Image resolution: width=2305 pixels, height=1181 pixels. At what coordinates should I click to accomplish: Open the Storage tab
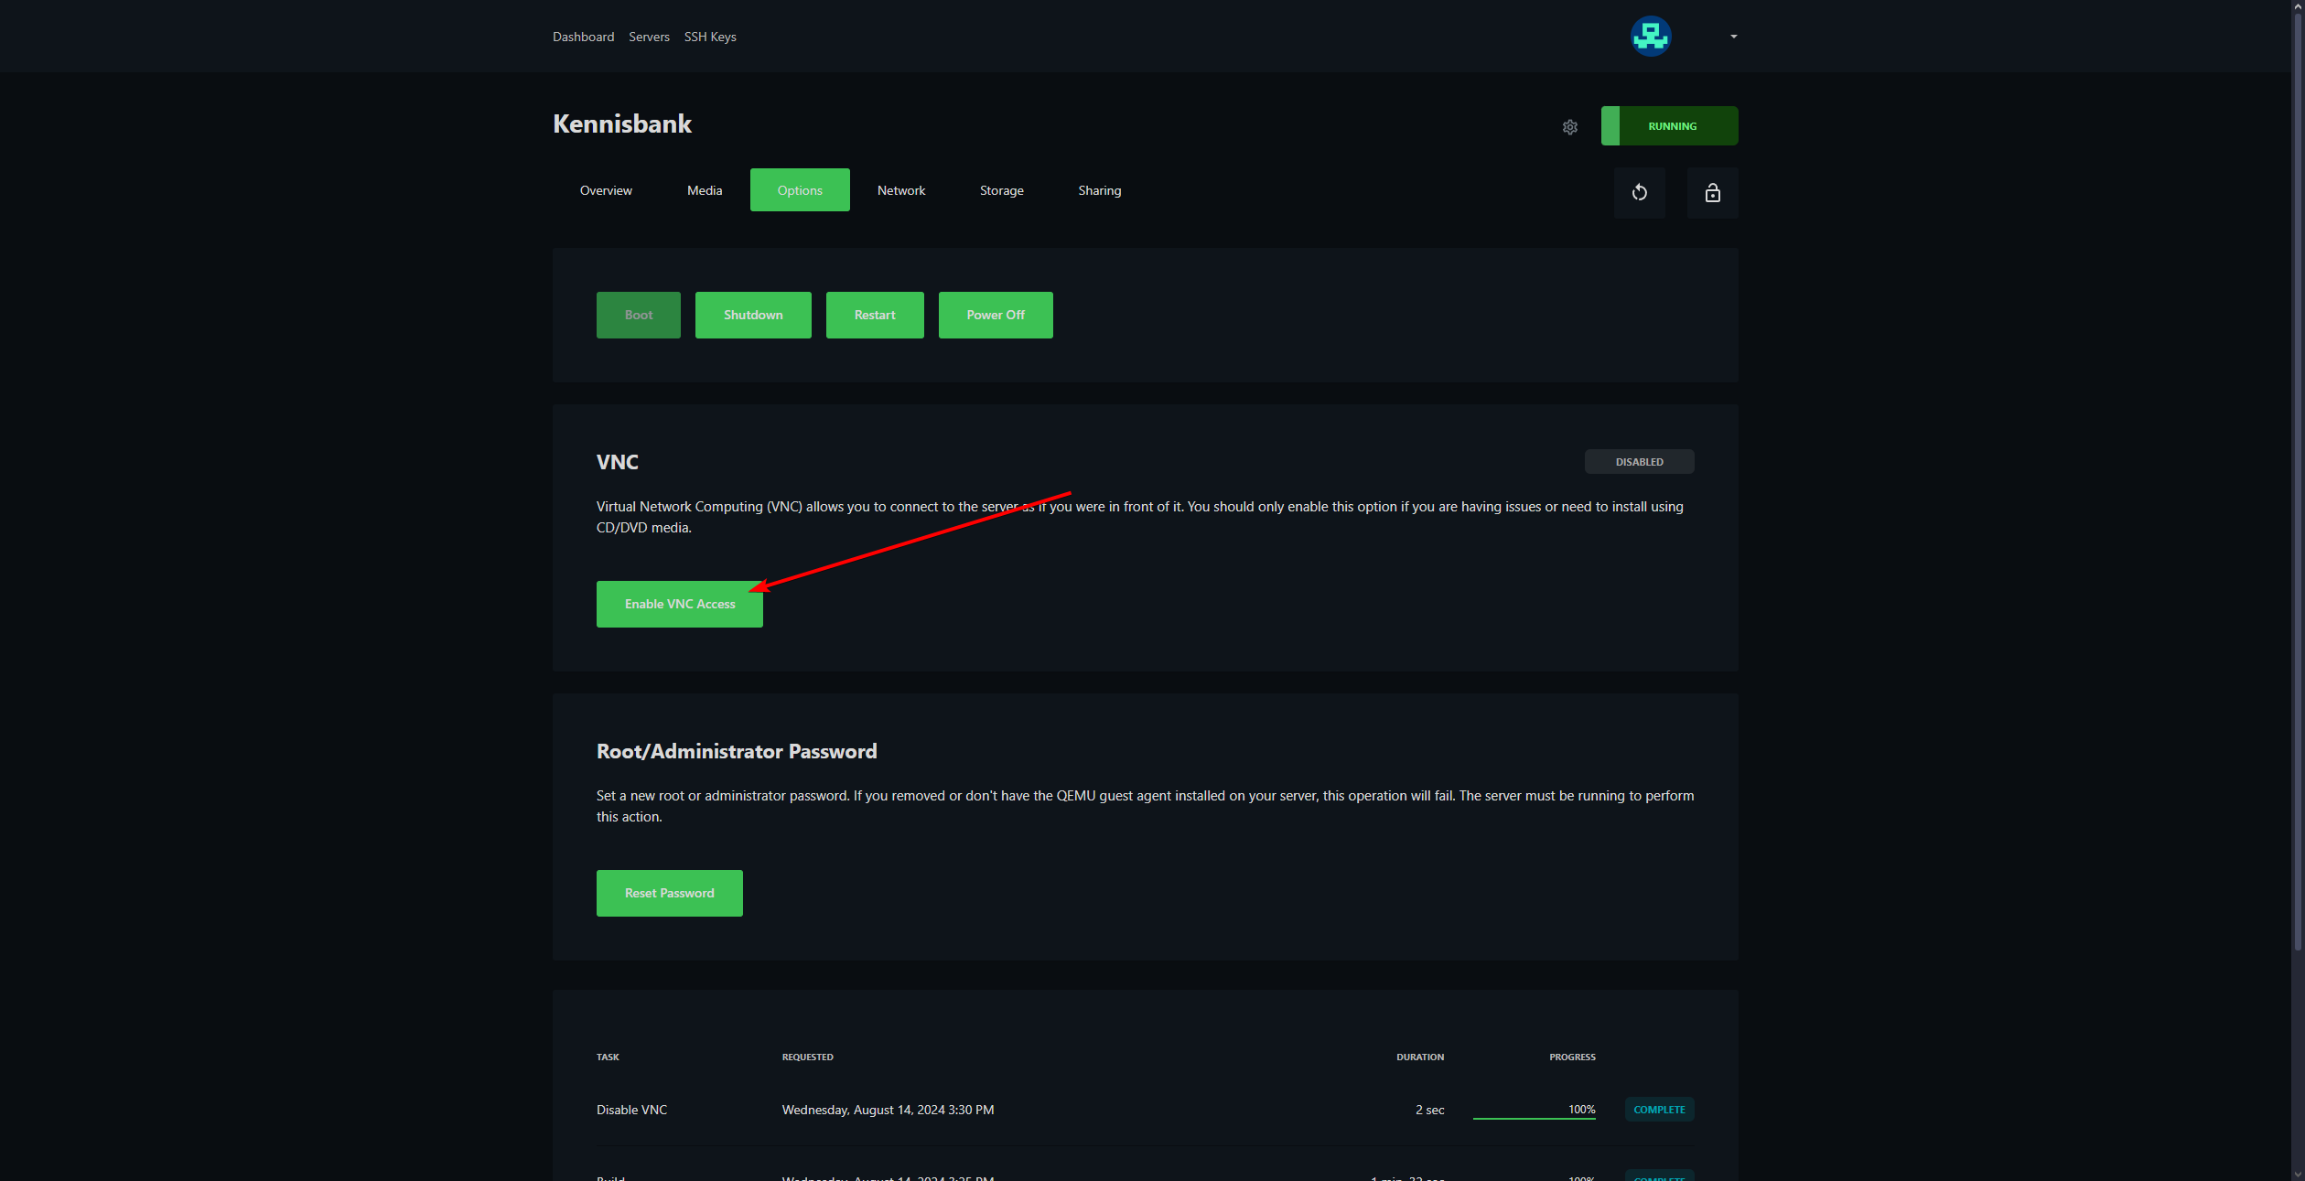[1001, 190]
